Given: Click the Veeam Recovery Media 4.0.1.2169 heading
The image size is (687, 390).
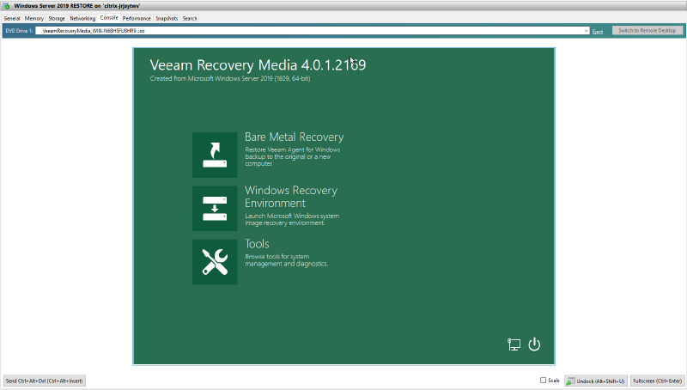Looking at the screenshot, I should point(258,64).
